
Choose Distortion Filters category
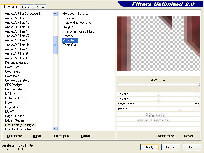pos(15,98)
